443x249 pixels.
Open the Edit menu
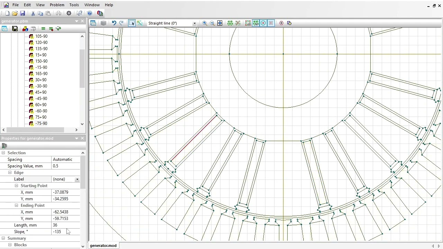pos(27,5)
